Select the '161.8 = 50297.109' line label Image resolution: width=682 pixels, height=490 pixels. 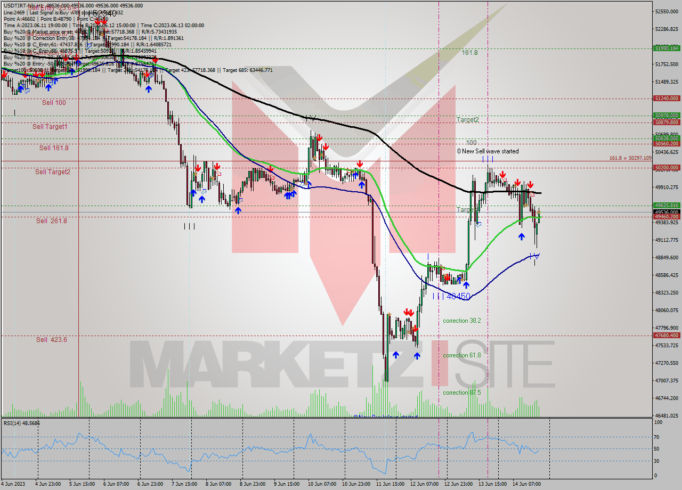[630, 158]
